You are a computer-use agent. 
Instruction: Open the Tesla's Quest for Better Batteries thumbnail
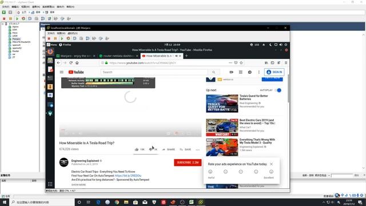click(x=222, y=104)
